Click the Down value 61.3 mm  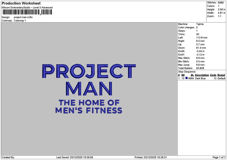(201, 48)
